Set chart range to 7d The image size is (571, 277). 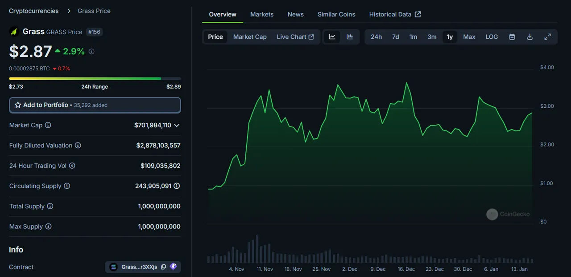tap(396, 37)
